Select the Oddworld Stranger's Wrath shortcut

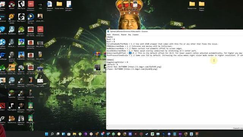click(x=21, y=107)
